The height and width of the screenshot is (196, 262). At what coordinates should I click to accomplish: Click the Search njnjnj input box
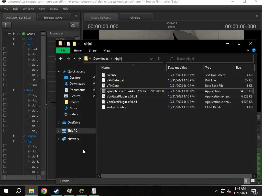pos(210,59)
